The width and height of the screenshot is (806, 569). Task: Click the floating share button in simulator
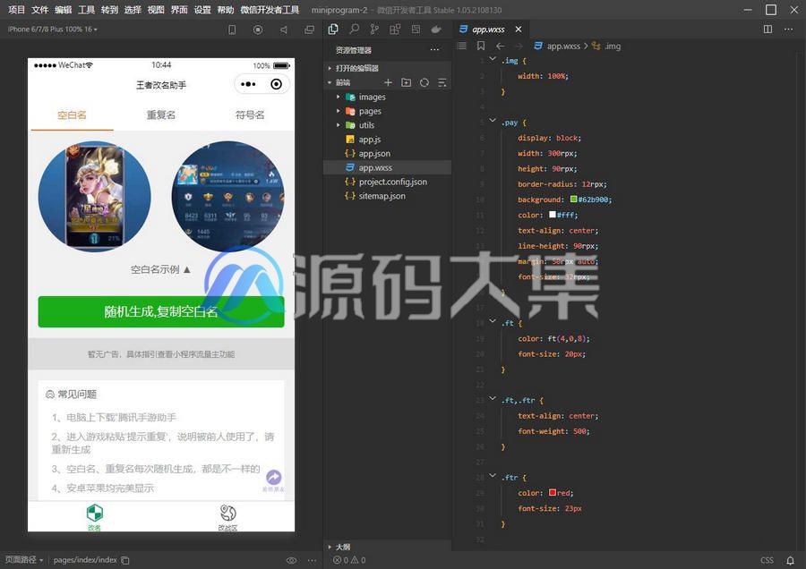(x=273, y=477)
